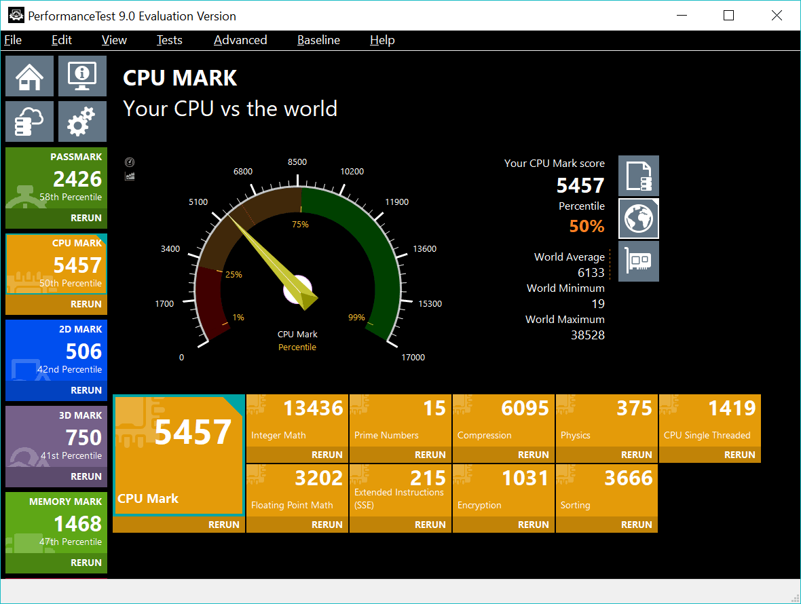The width and height of the screenshot is (801, 604).
Task: Select the CPU Mark 5457 sidebar tile
Action: pos(56,265)
